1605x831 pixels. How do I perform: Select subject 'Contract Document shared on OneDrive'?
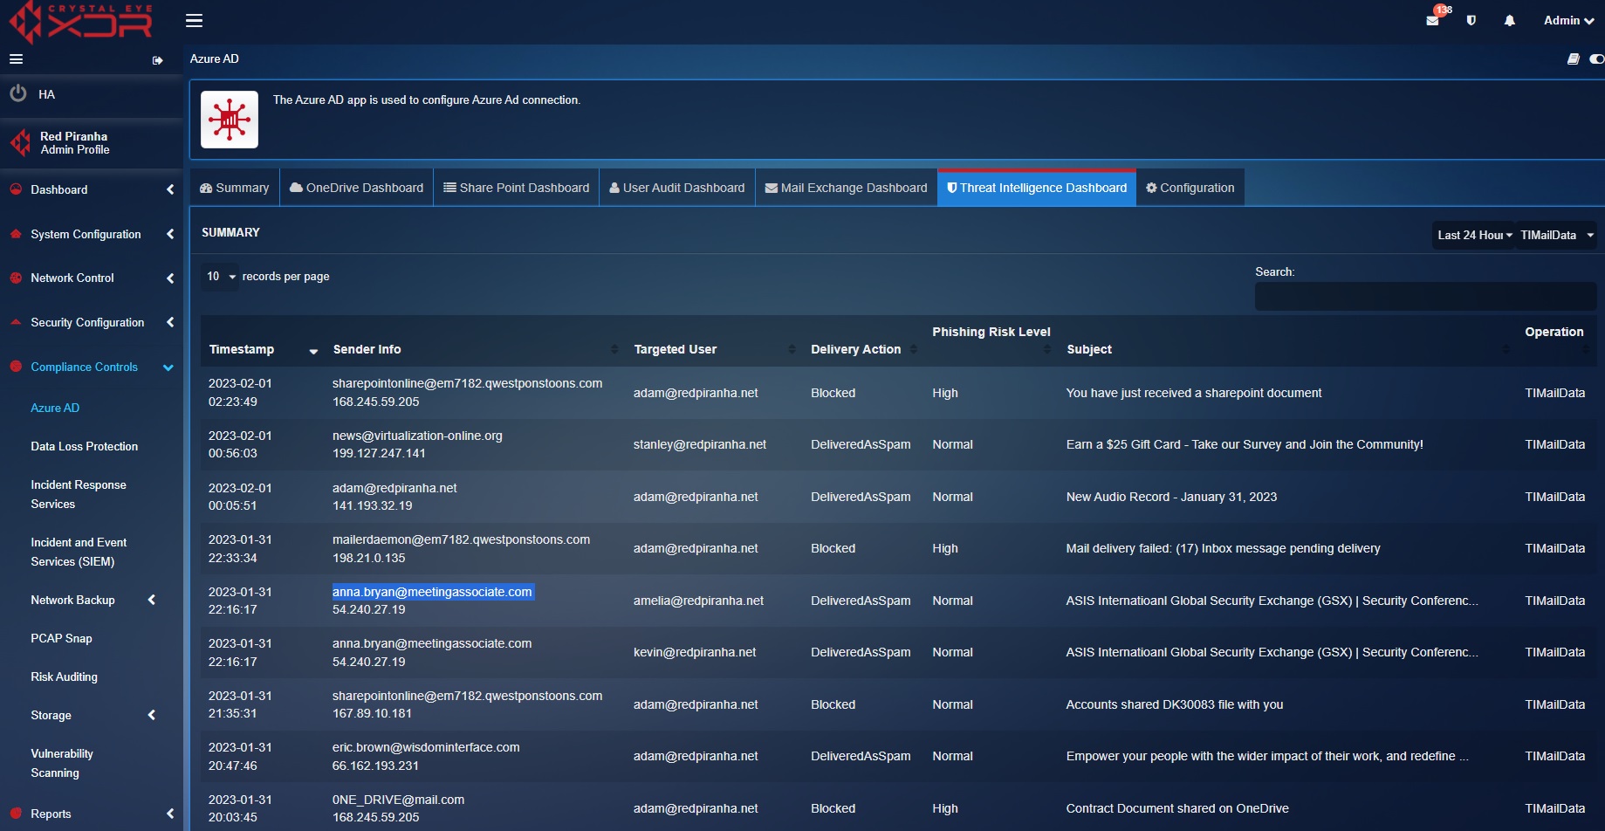[1177, 808]
